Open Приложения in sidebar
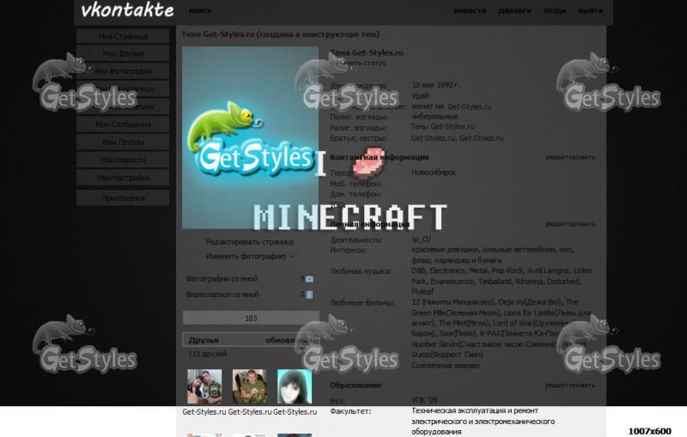 123,198
